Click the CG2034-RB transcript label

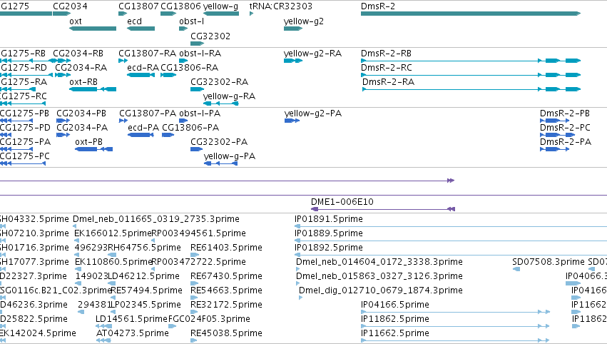[x=78, y=54]
